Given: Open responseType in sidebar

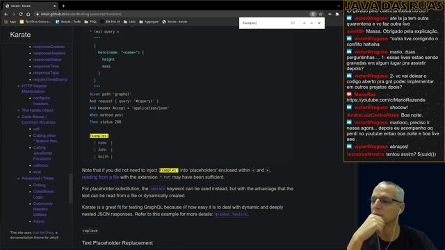Looking at the screenshot, I should pyautogui.click(x=46, y=73).
